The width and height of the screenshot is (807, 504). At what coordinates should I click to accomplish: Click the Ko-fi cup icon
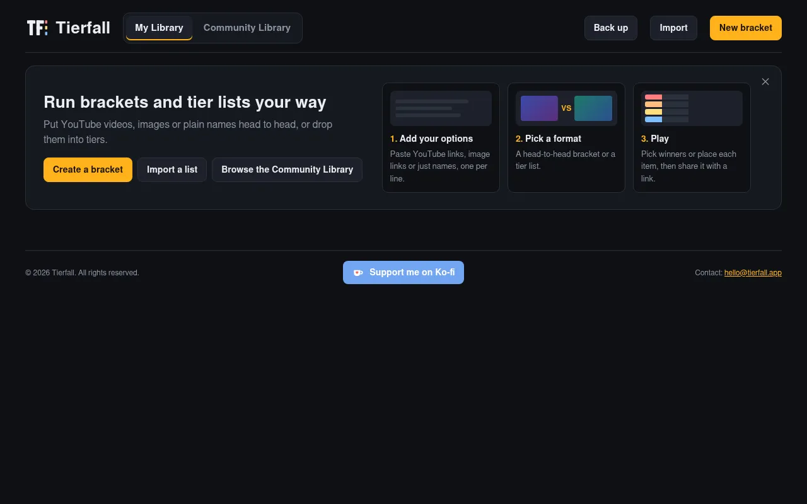click(x=358, y=273)
